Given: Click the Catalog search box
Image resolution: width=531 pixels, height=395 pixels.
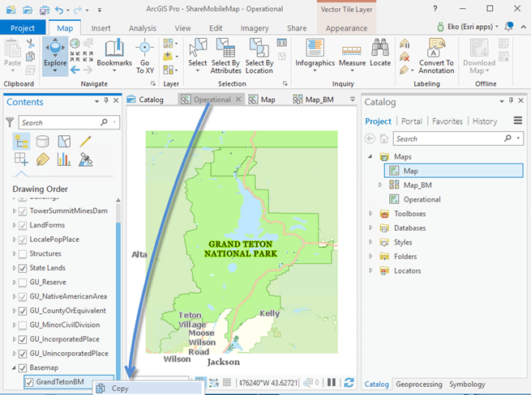Looking at the screenshot, I should (x=458, y=138).
